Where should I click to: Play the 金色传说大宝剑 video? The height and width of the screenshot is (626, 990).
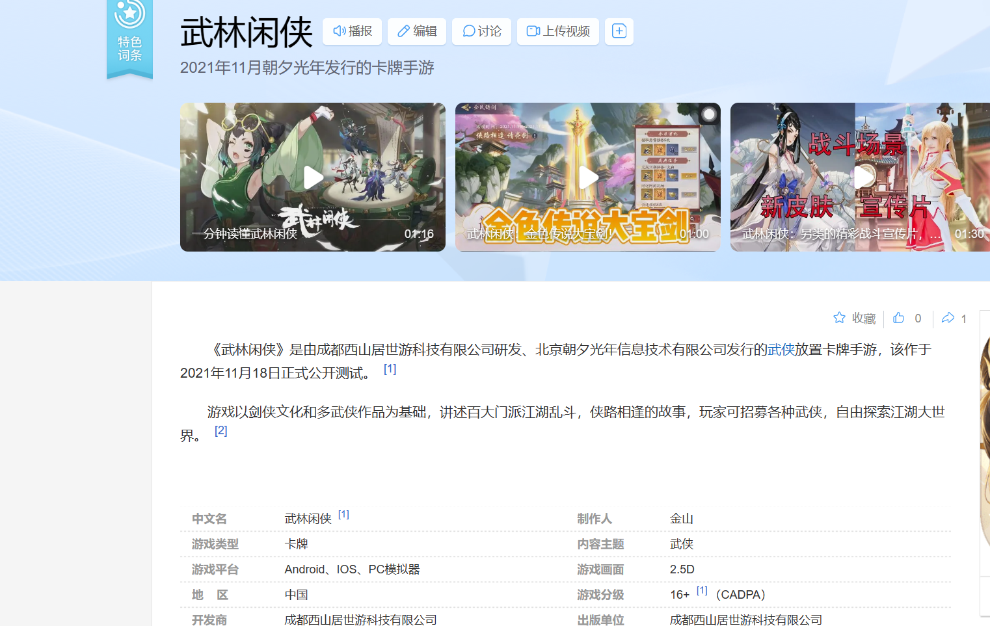coord(588,177)
